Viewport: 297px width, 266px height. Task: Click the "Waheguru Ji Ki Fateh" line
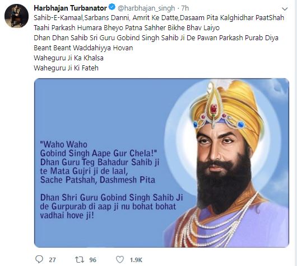(66, 68)
